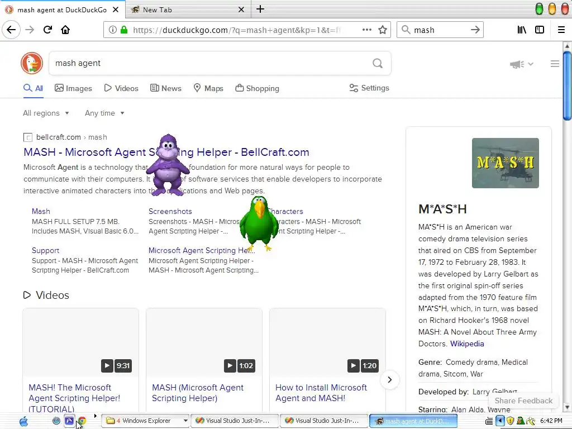Screen dimensions: 572x429
Task: Expand hidden quick launch icons arrow
Action: (x=95, y=416)
